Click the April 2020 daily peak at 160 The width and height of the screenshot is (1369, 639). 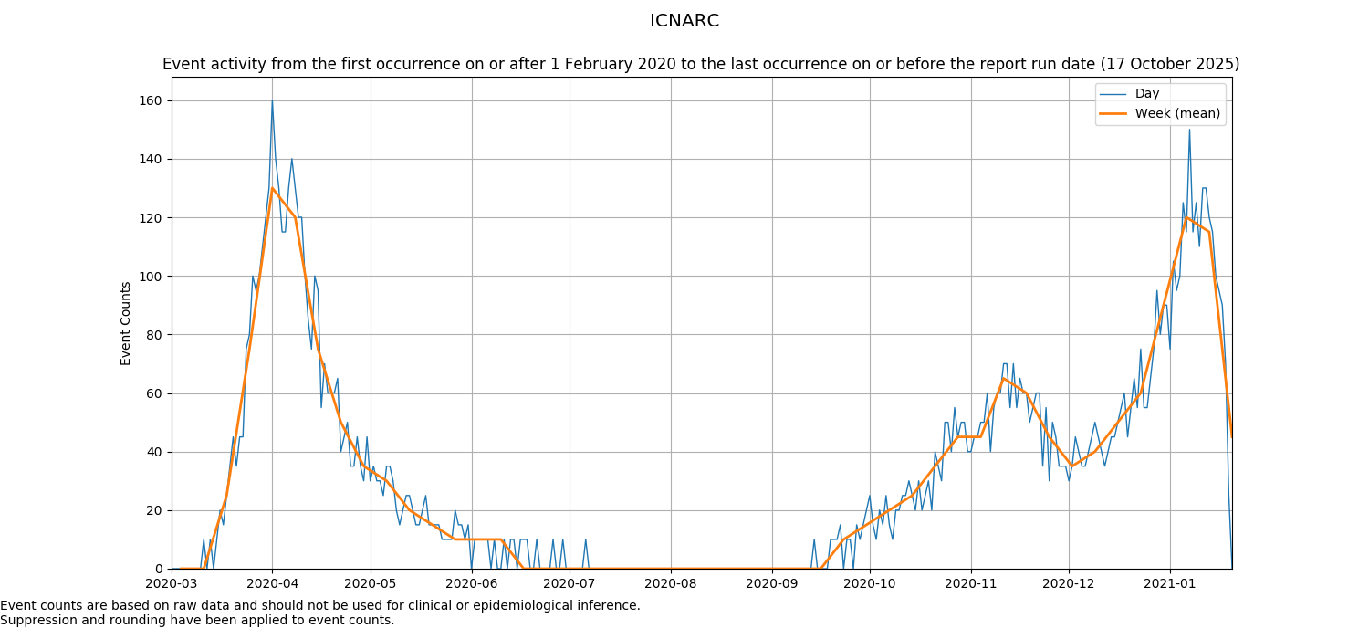pyautogui.click(x=272, y=101)
